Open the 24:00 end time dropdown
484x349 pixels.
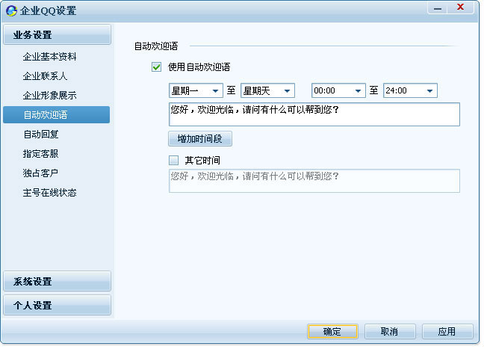410,91
